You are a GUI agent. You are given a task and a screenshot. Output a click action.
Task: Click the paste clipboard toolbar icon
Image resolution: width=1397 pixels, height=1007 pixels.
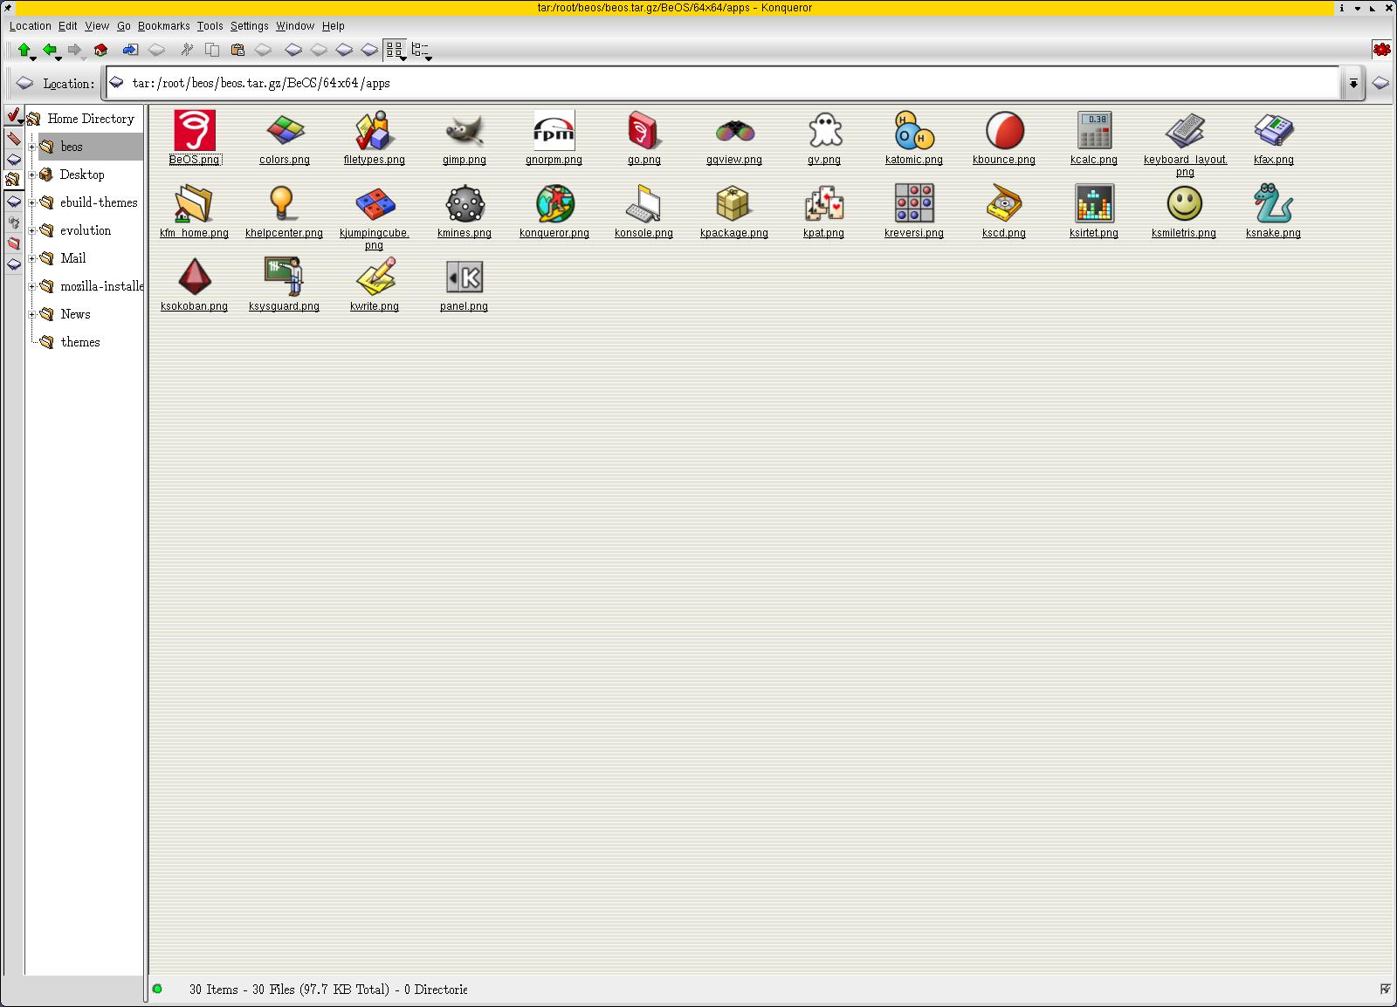coord(237,50)
